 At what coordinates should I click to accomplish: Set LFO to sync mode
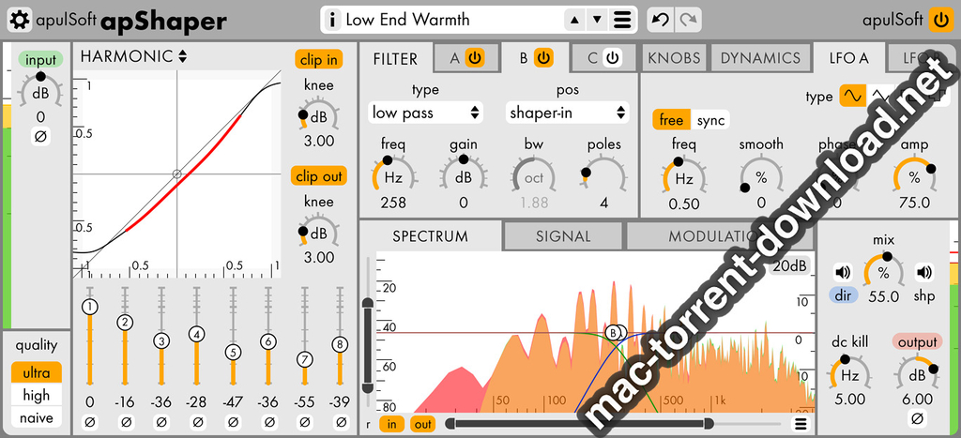[x=711, y=120]
